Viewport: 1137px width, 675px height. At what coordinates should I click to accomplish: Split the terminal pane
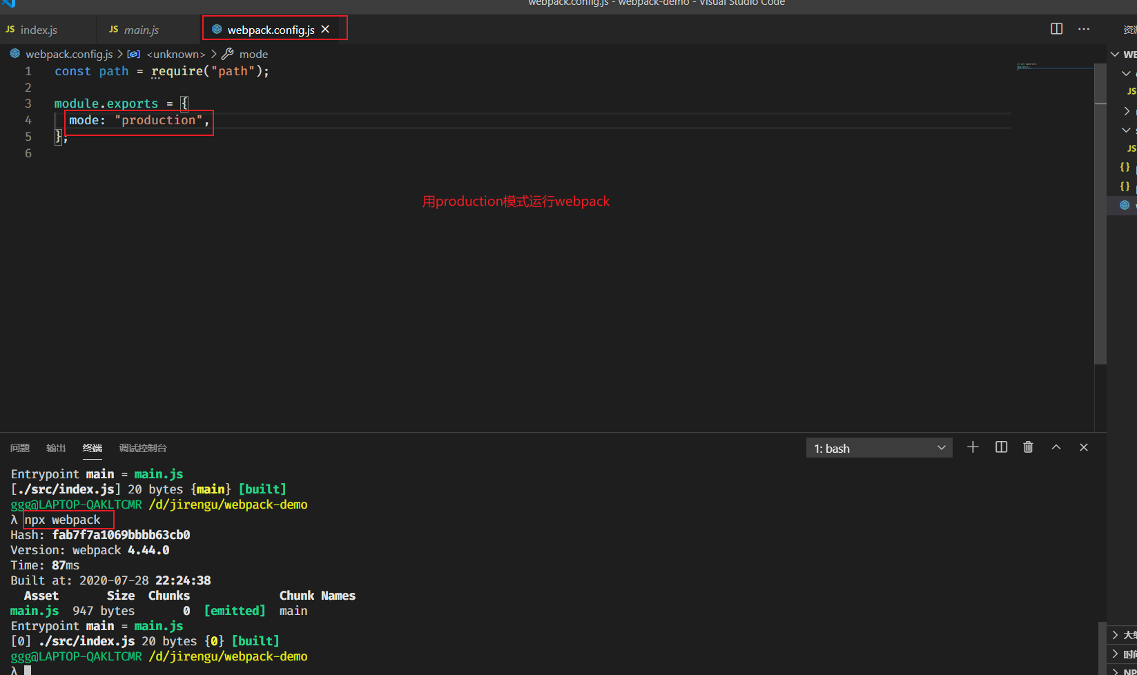[1001, 447]
